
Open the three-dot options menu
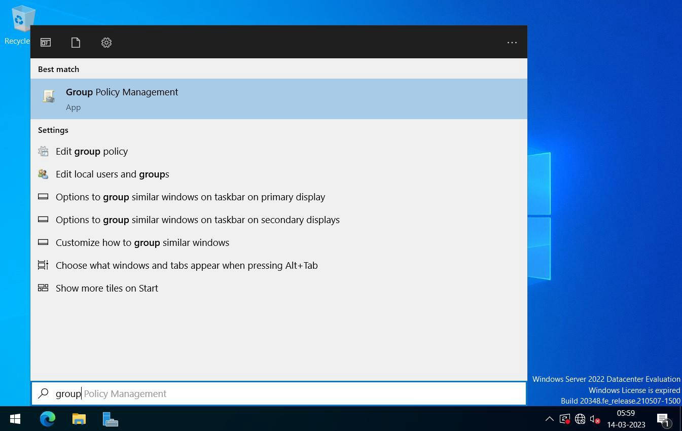512,43
